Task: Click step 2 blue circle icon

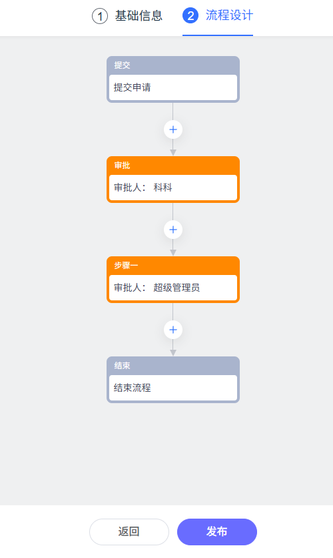Action: (x=190, y=16)
